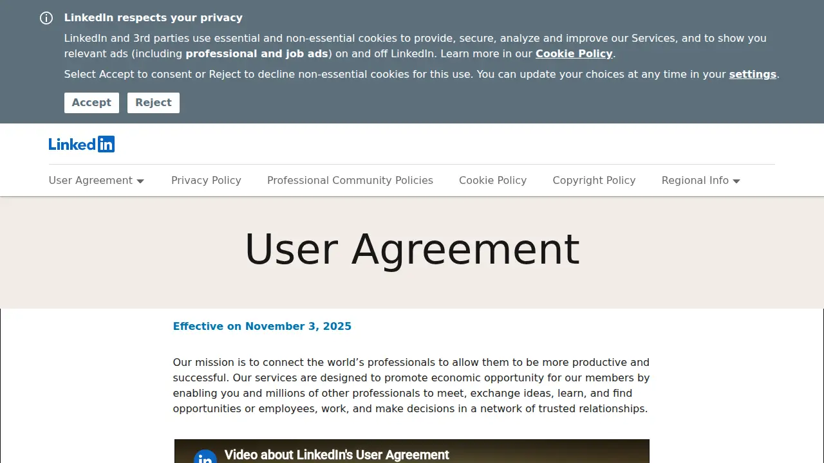Image resolution: width=824 pixels, height=463 pixels.
Task: Open Copyright Policy in navigation bar
Action: tap(594, 181)
